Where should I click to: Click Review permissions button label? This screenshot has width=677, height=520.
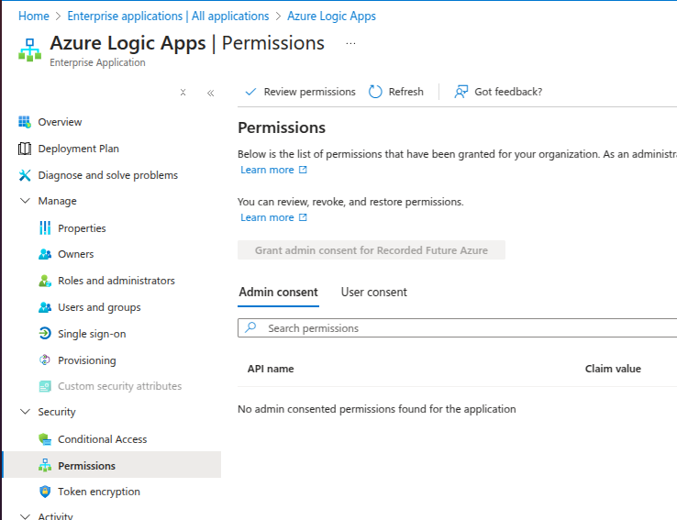[x=309, y=92]
